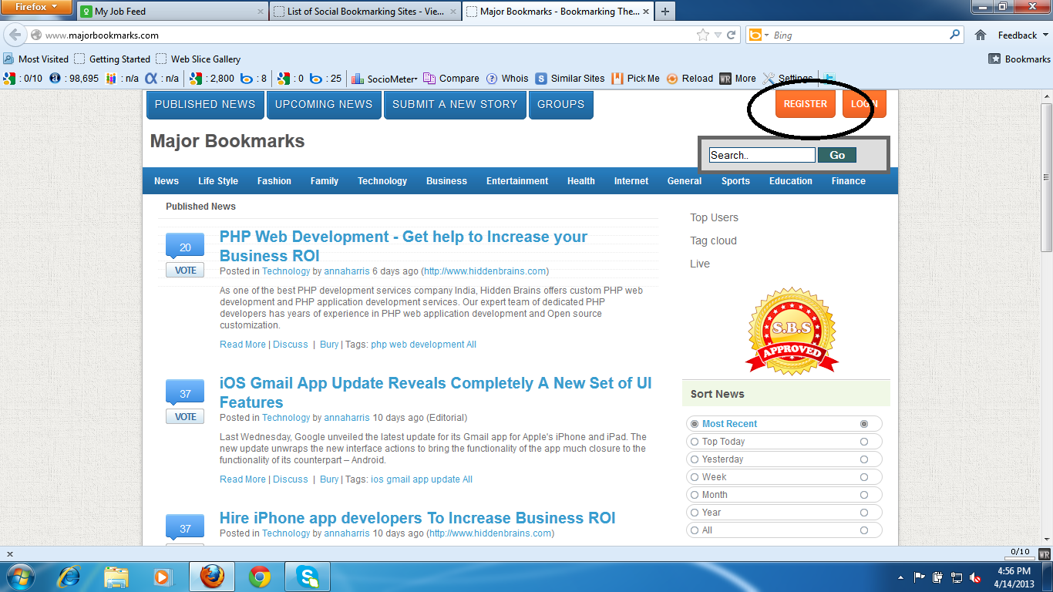Choose the Week radio button under Sort News
This screenshot has height=592, width=1053.
coord(696,476)
